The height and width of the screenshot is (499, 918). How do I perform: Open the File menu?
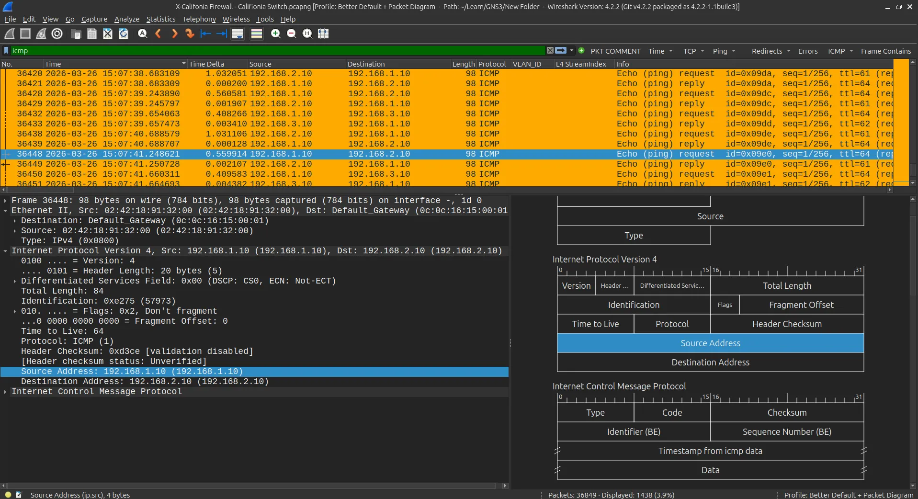click(x=10, y=19)
